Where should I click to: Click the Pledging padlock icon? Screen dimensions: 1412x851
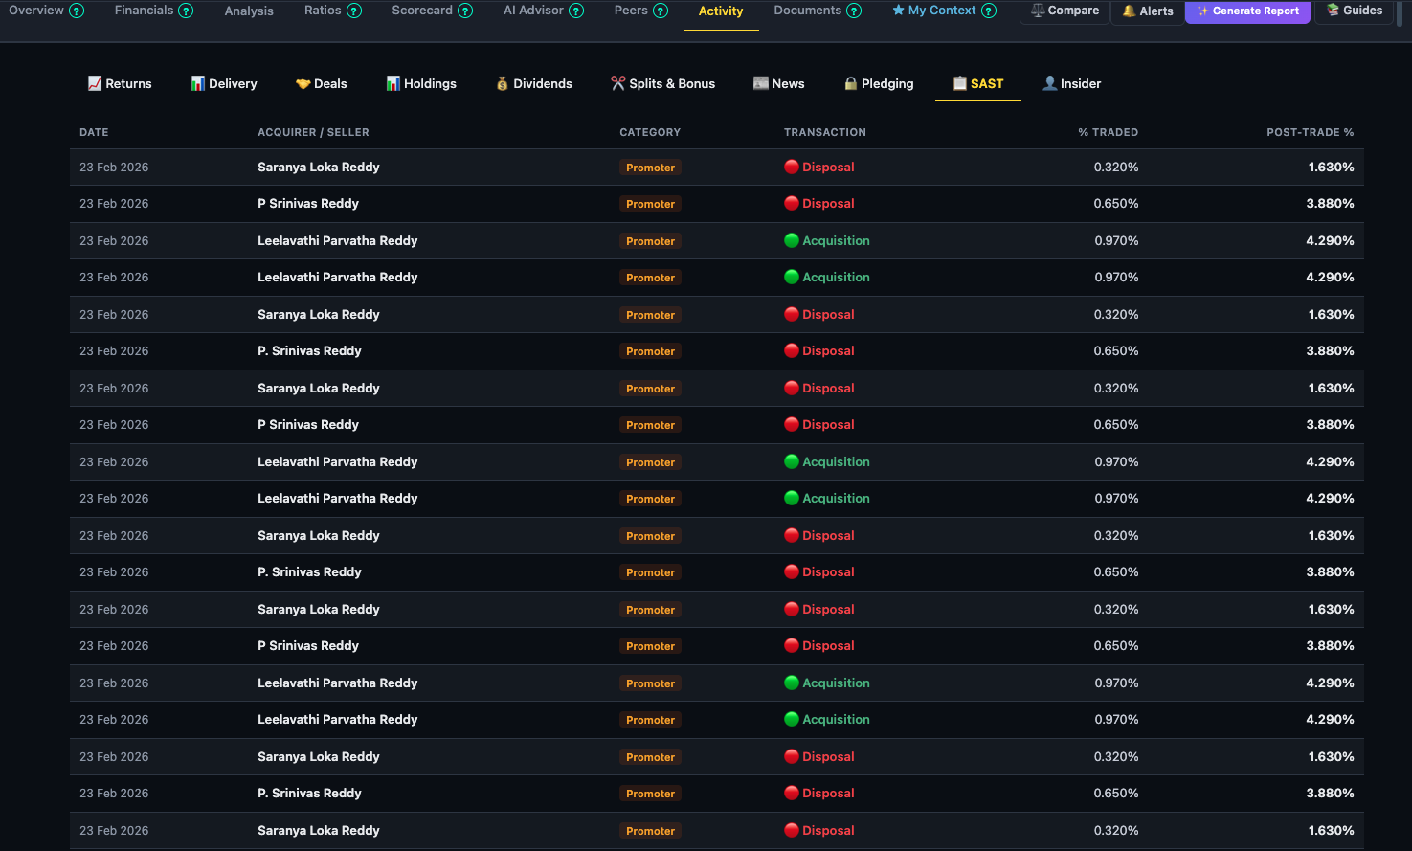coord(850,83)
